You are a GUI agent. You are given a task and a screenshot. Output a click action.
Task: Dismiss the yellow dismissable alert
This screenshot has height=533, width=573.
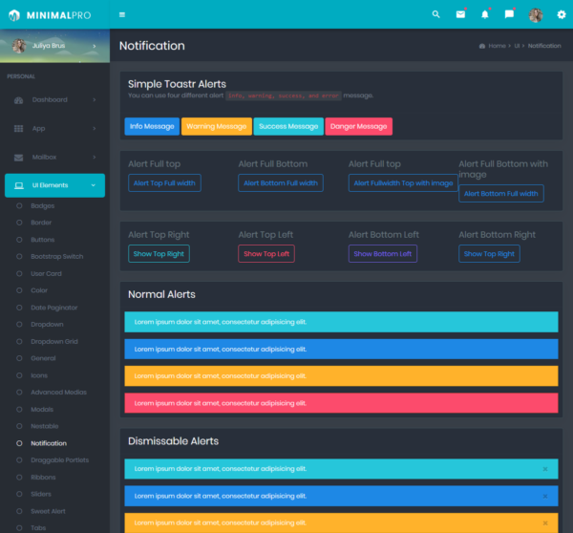point(545,523)
